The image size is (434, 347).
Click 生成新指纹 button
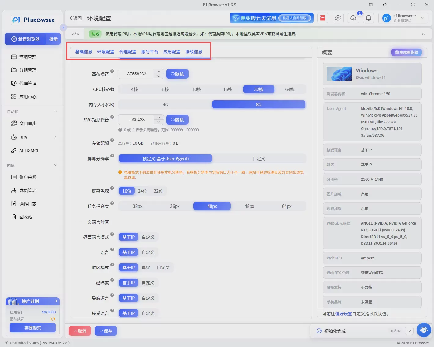coord(406,52)
